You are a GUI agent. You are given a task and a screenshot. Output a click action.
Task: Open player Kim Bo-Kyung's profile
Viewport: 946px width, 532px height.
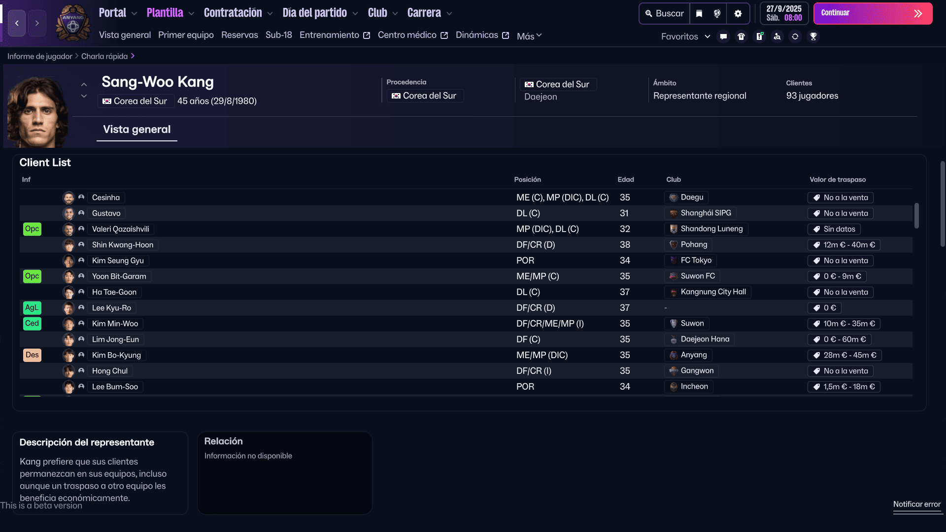click(116, 355)
